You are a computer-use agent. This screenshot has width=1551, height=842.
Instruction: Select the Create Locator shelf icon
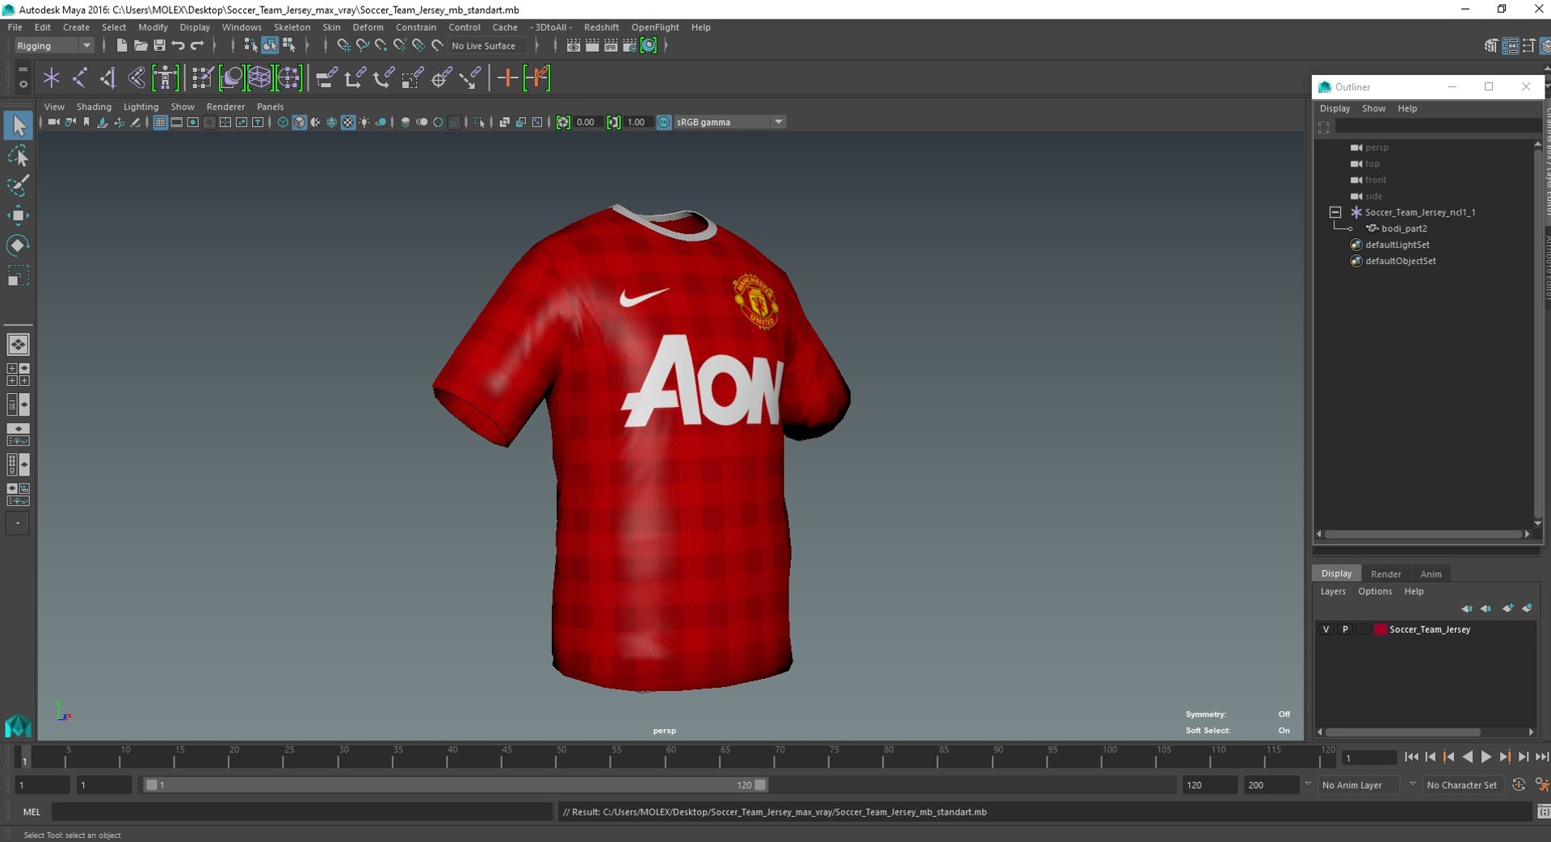pos(51,78)
